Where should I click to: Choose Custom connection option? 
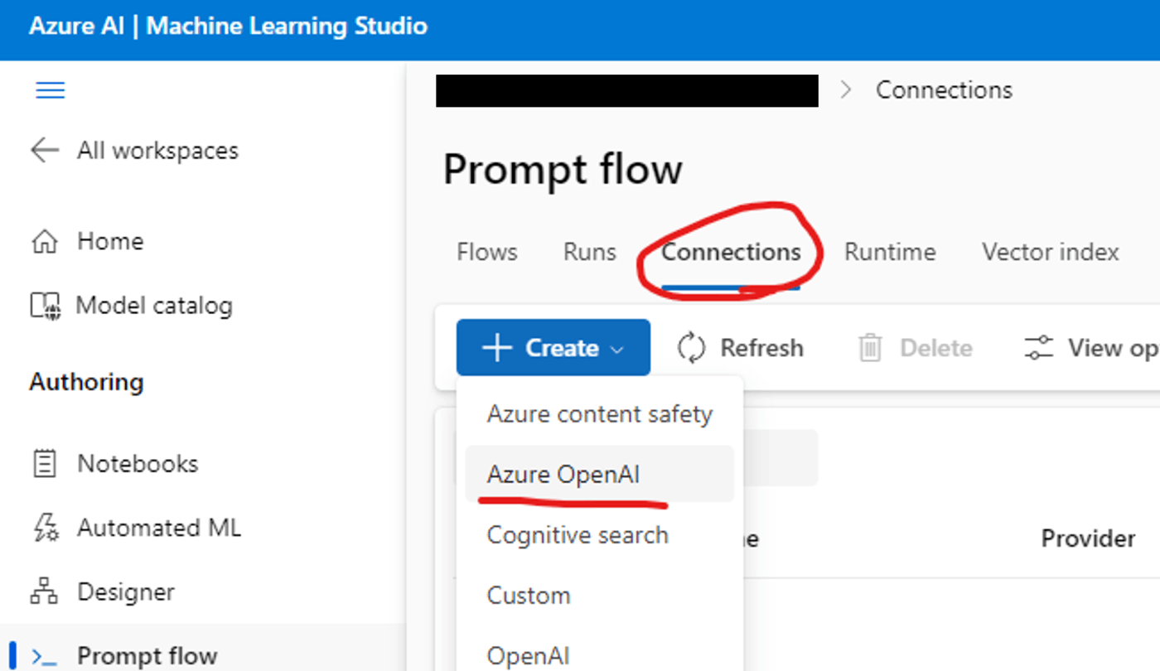[x=600, y=596]
